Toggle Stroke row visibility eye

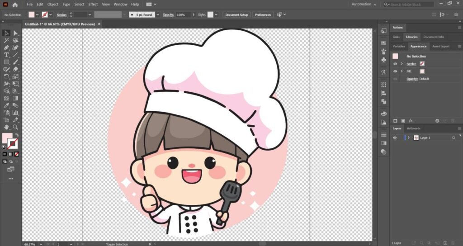click(x=395, y=64)
